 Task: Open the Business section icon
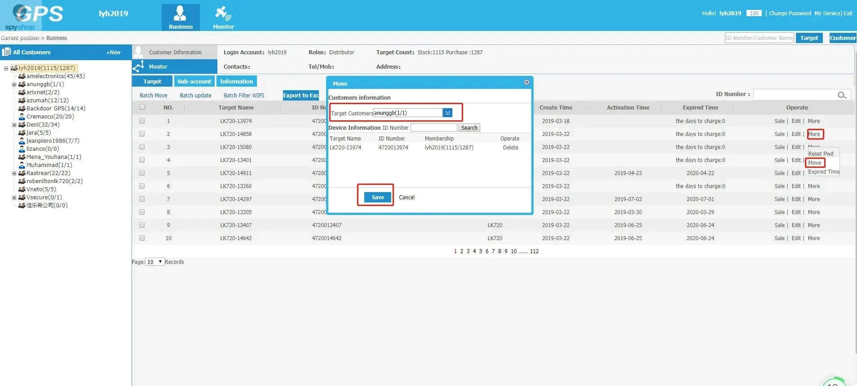coord(180,13)
